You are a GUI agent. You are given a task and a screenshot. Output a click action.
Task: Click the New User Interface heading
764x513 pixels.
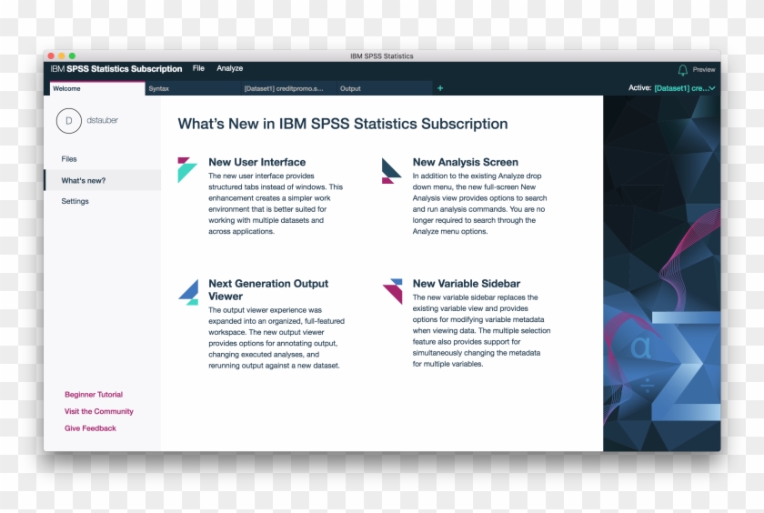coord(256,162)
